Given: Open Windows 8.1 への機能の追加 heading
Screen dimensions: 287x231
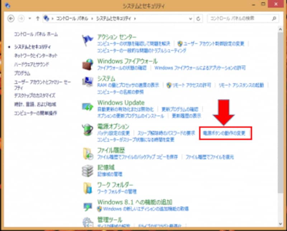Looking at the screenshot, I should click(x=135, y=202).
